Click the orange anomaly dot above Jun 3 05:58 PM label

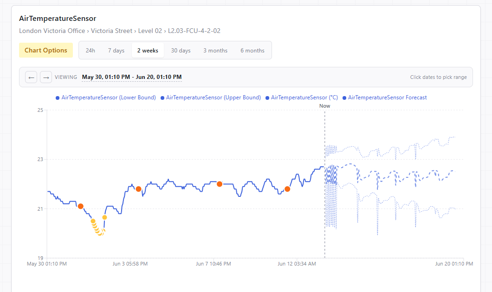(138, 189)
